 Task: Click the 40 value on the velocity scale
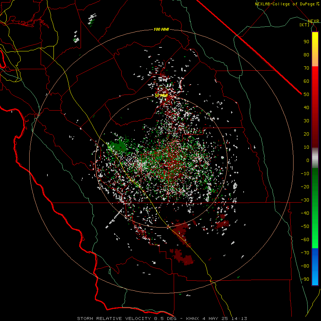[306, 108]
